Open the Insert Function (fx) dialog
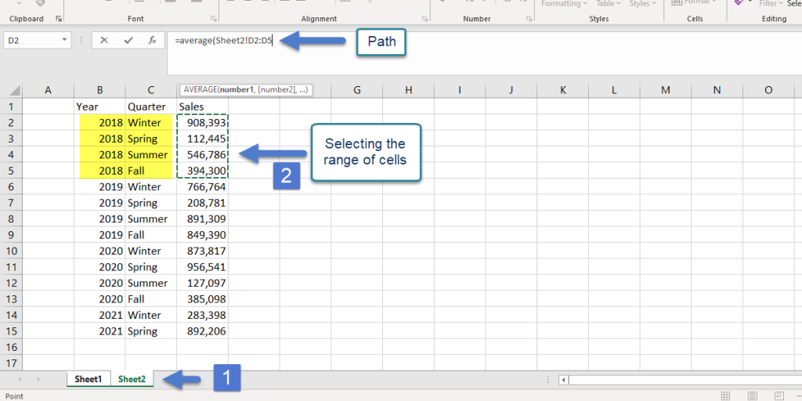 (x=153, y=40)
